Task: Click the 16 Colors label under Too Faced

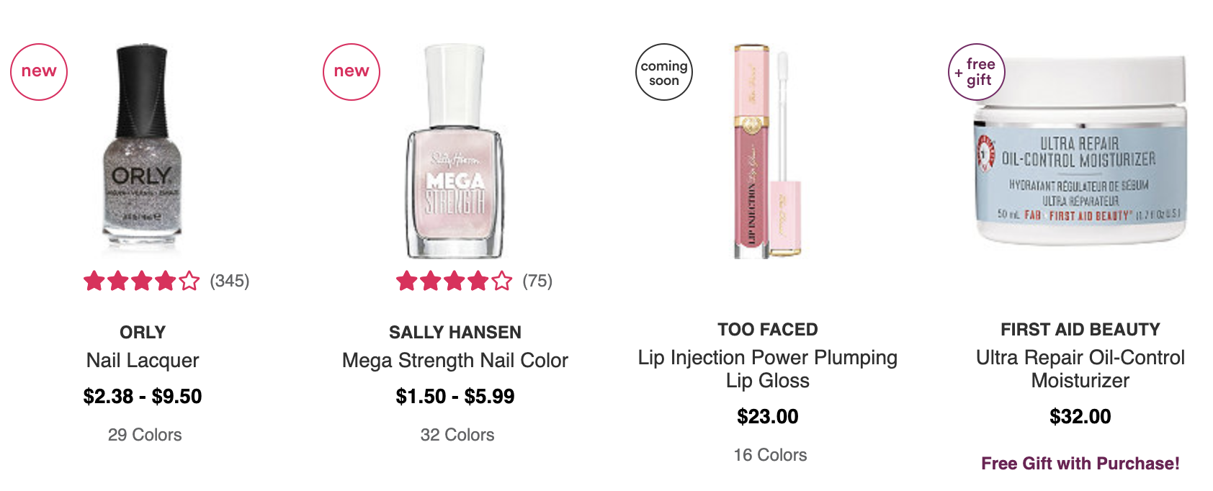Action: coord(770,455)
